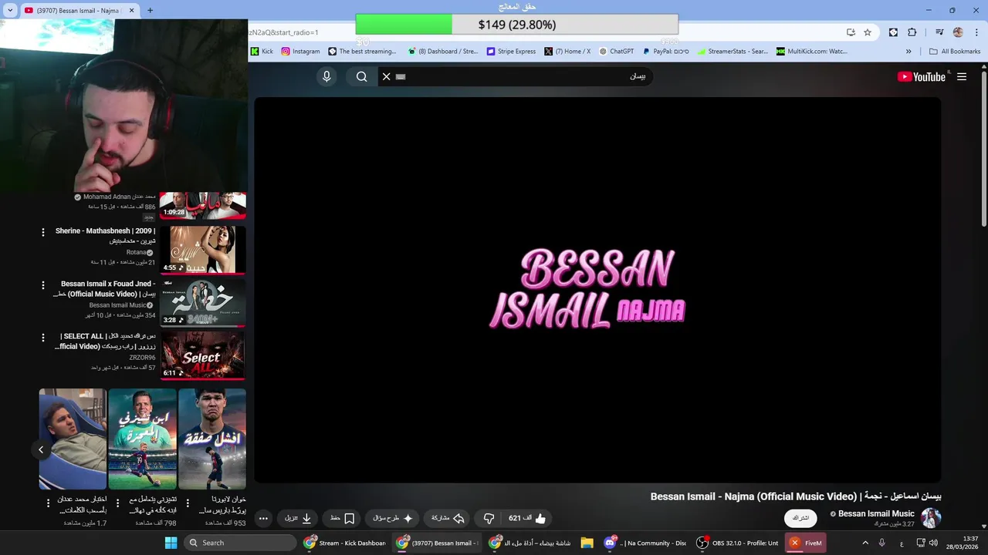
Task: Click the YouTube voice search microphone icon
Action: click(327, 76)
